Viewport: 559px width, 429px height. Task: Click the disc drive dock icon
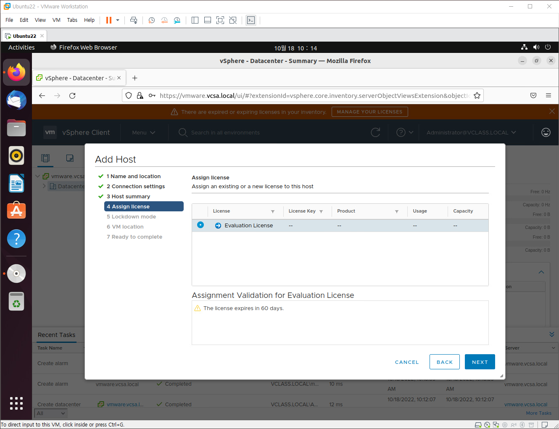(16, 274)
